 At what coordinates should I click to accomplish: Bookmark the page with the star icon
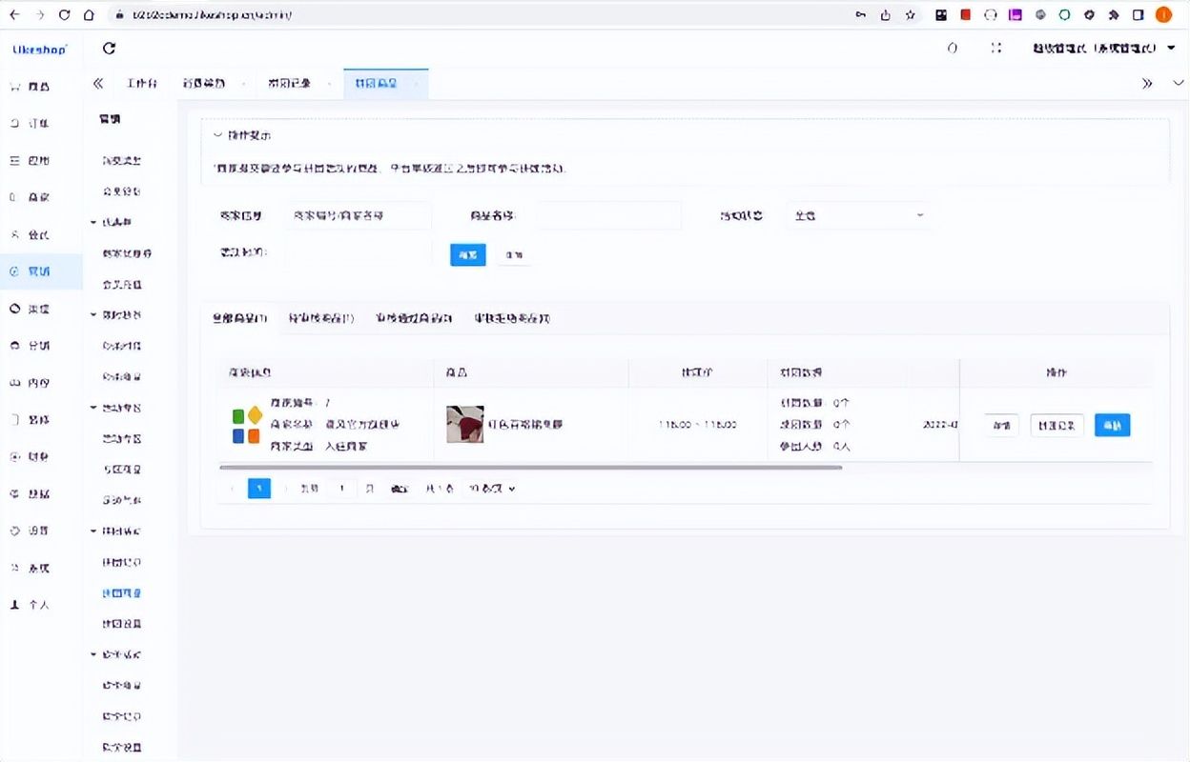tap(911, 14)
